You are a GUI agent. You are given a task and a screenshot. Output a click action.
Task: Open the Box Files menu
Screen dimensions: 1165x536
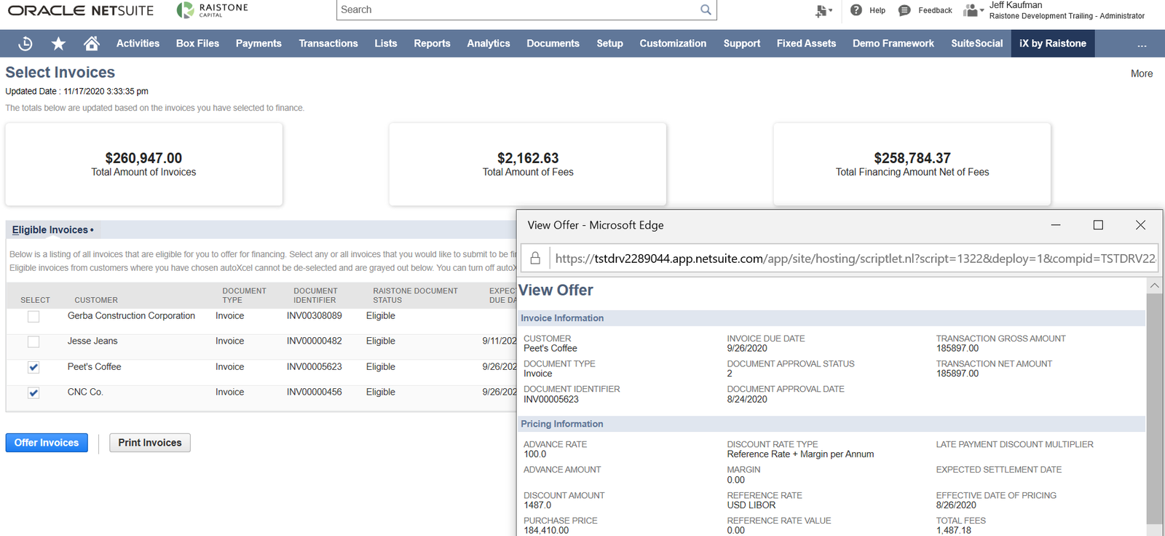[197, 44]
